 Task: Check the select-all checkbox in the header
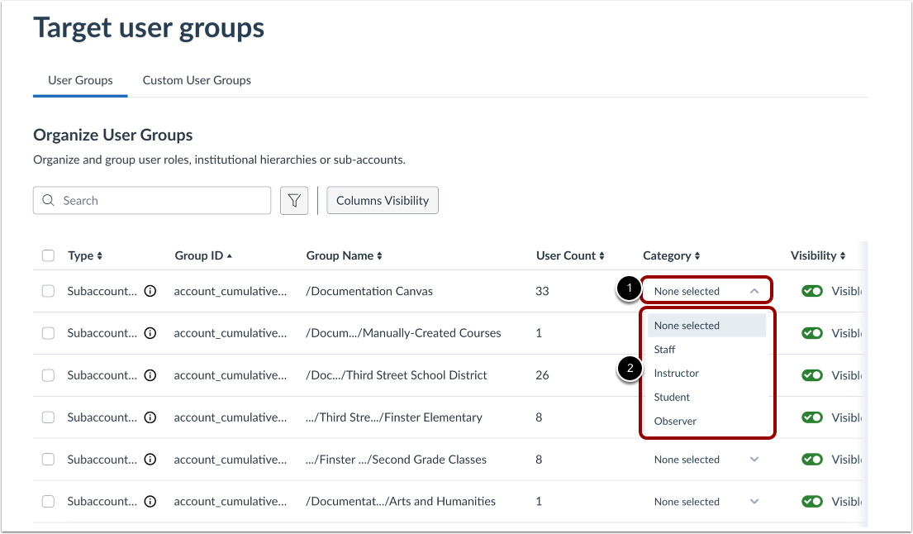pos(48,255)
